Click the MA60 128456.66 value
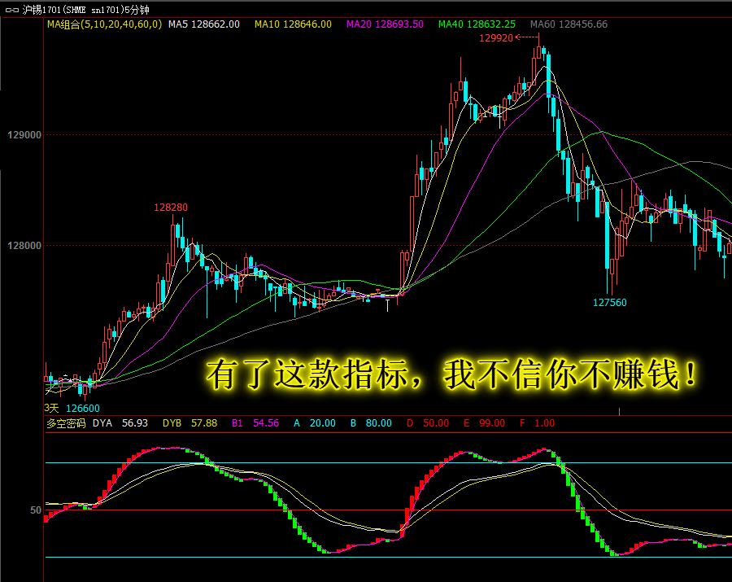The height and width of the screenshot is (582, 732). click(x=569, y=24)
